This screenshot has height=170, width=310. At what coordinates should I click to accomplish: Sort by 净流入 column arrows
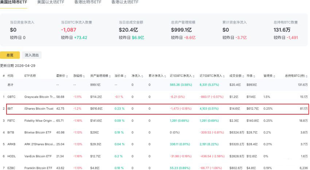(142, 76)
